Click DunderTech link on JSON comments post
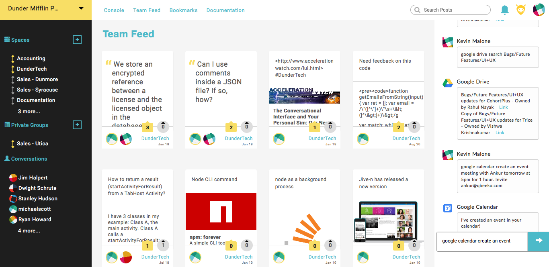Viewport: 549px width, 267px height. coord(239,138)
